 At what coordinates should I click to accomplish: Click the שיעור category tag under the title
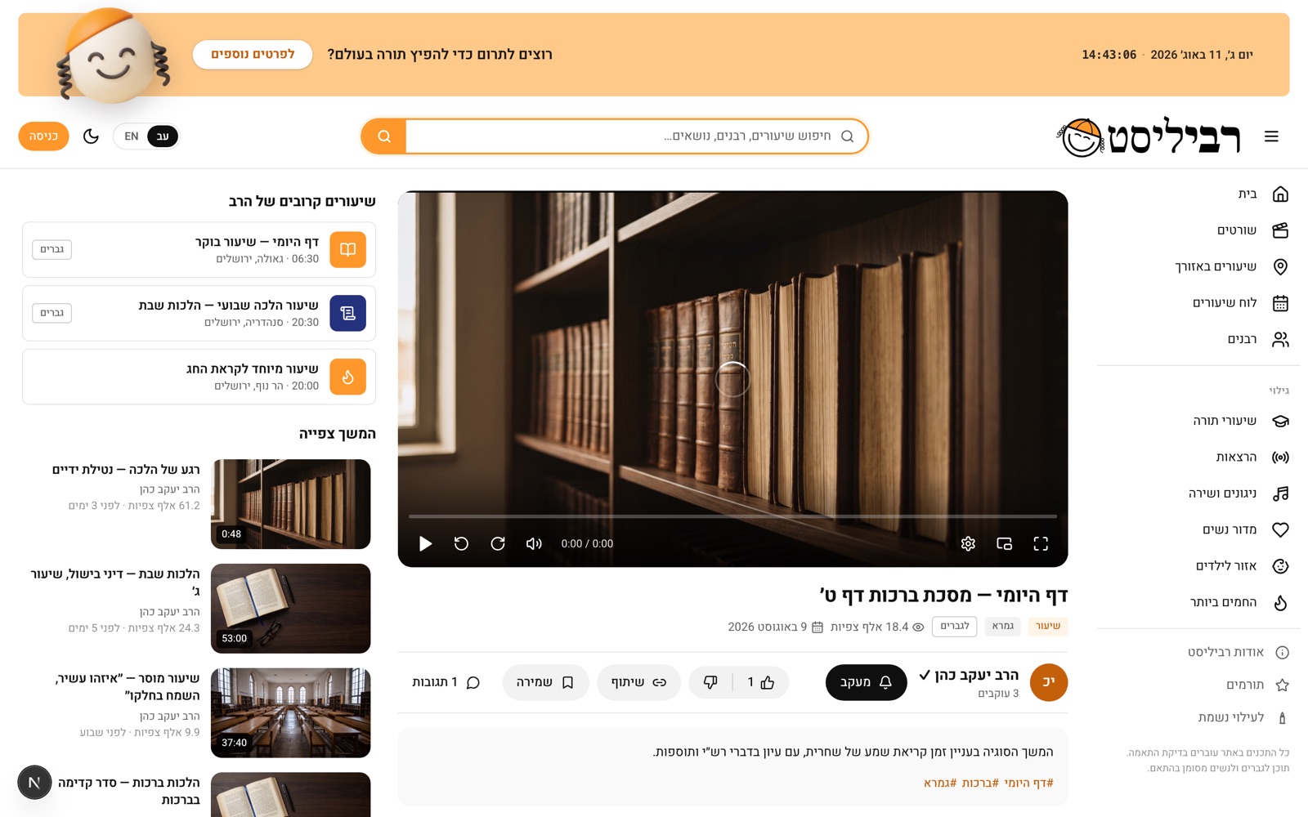click(1048, 626)
